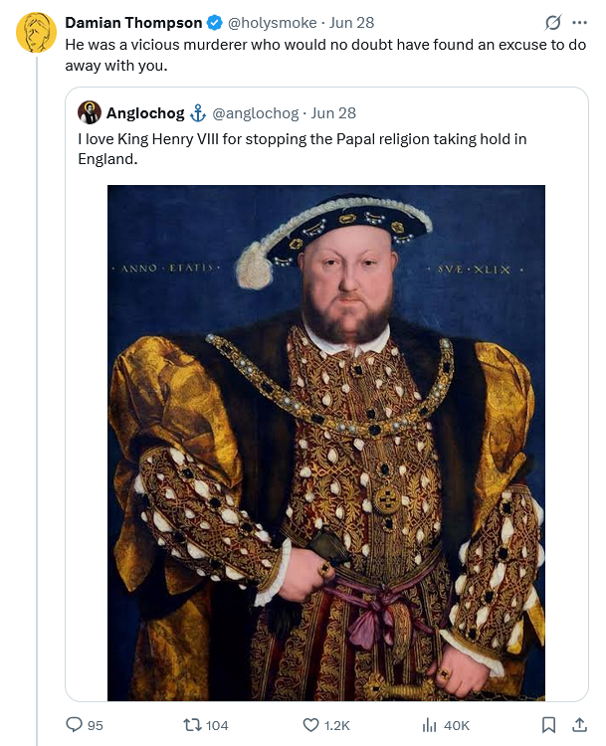Open the quoted tweet text about Henry VIII
The height and width of the screenshot is (746, 606).
303,148
